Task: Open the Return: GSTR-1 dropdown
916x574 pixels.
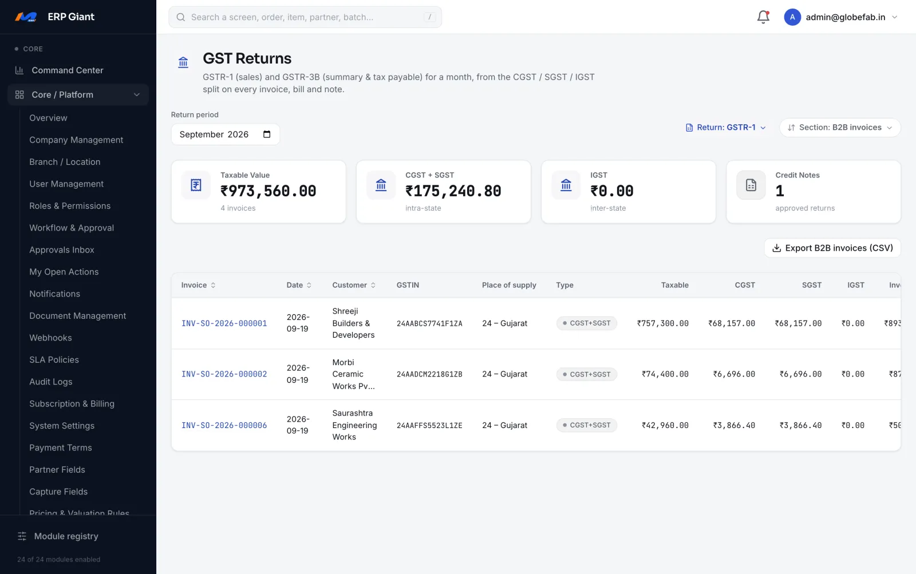Action: (726, 128)
